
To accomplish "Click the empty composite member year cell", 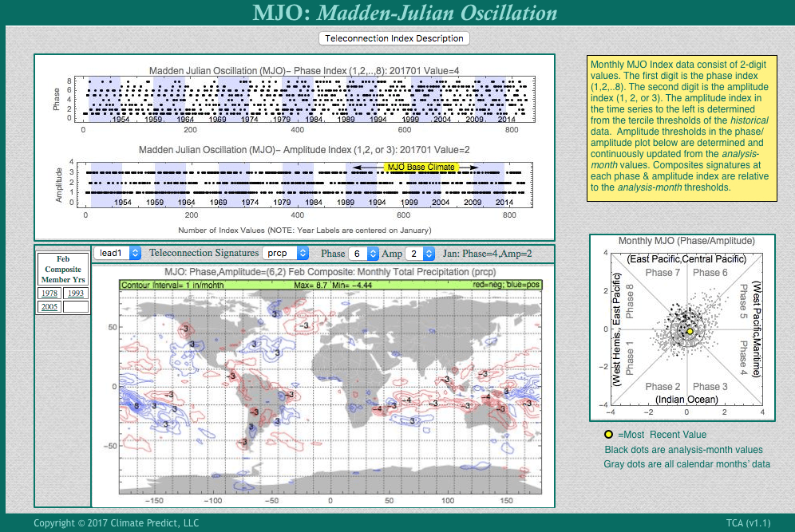I will pos(76,306).
